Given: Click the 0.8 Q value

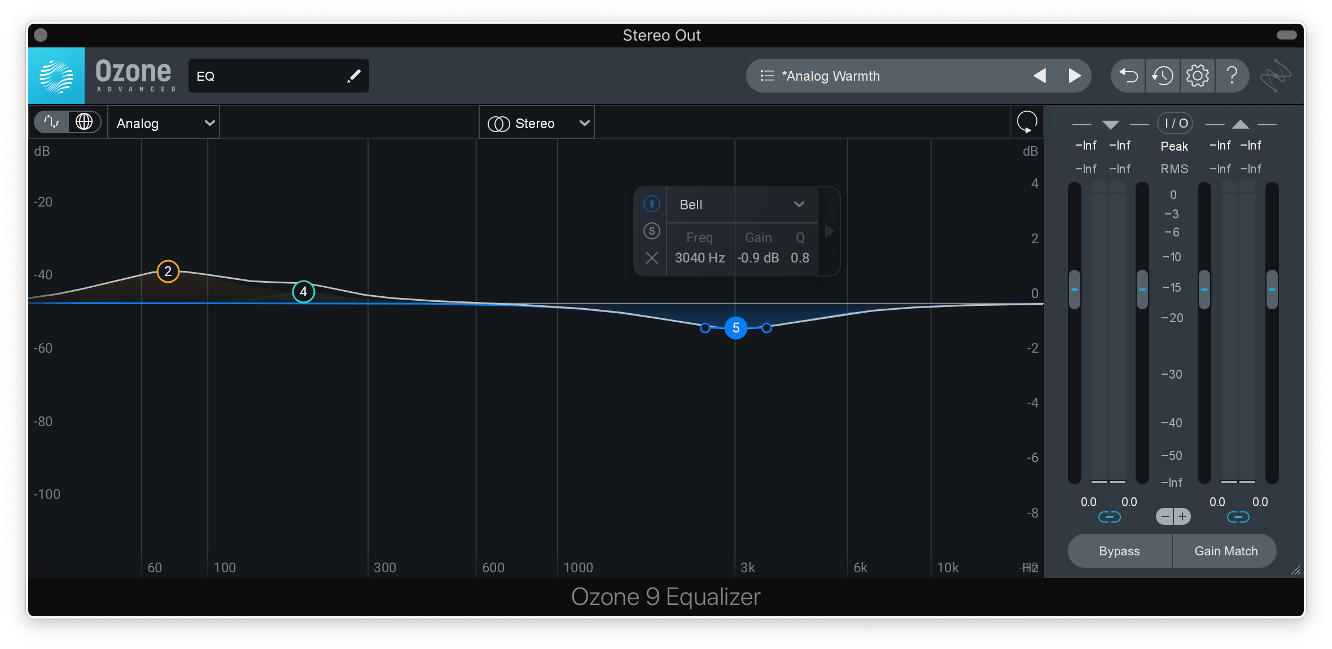Looking at the screenshot, I should tap(800, 258).
